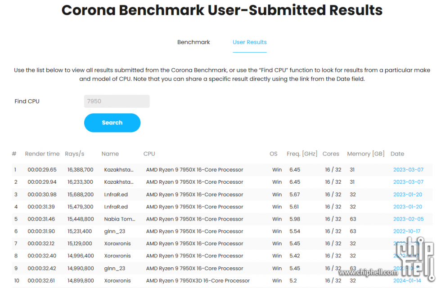Open the 2023-02-05 date link
Image resolution: width=441 pixels, height=288 pixels.
pyautogui.click(x=408, y=219)
